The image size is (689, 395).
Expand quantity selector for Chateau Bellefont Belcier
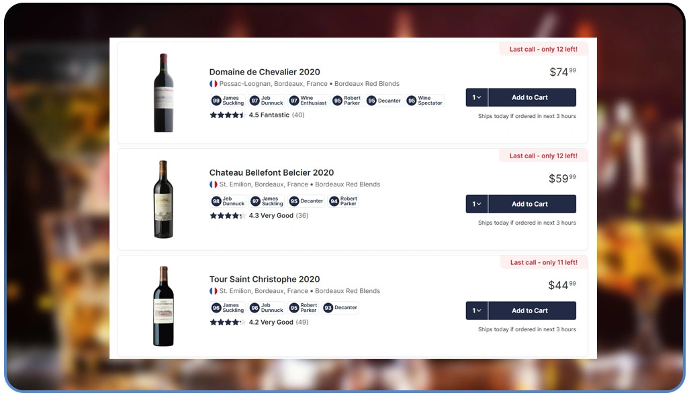477,204
